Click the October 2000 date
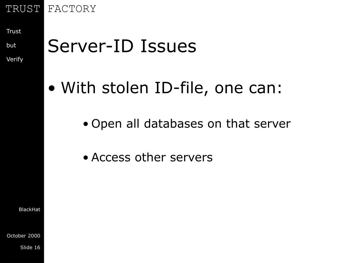 [x=24, y=236]
